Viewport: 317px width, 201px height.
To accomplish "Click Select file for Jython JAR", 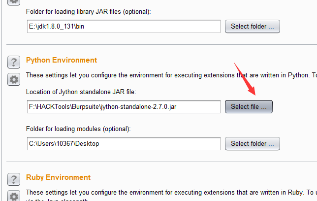I will tap(249, 106).
